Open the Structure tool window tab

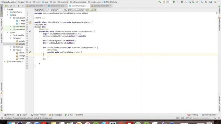(1, 24)
